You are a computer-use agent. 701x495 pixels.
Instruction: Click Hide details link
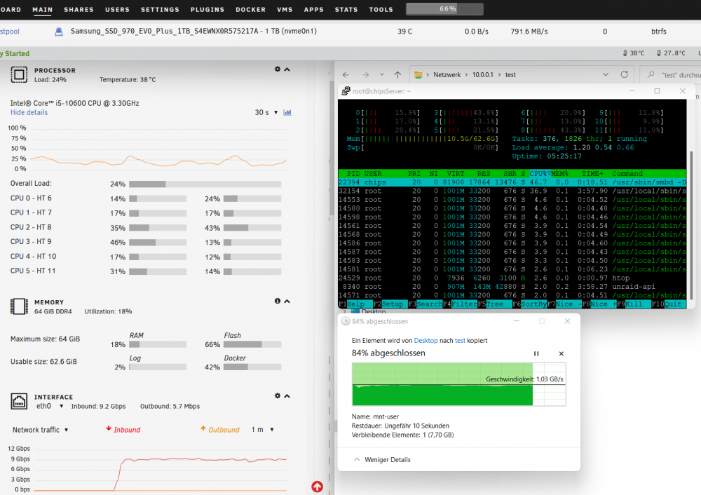[29, 112]
